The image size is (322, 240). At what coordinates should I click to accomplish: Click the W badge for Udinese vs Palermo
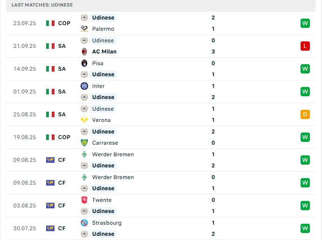pyautogui.click(x=305, y=23)
